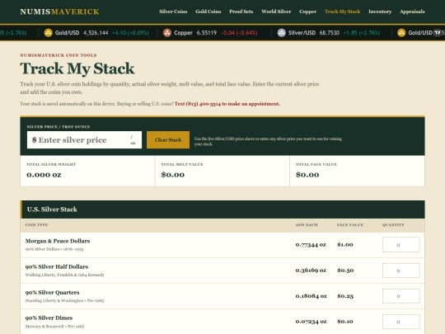Viewport: 445px width, 334px height.
Task: Click Silver/USD price 68.7530
Action: tap(330, 33)
